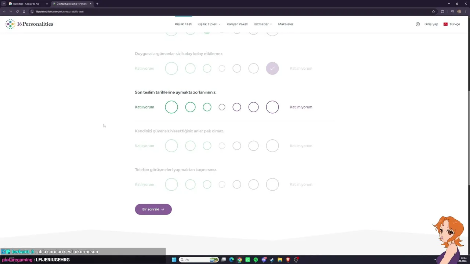Open the Makaleler nav item
Image resolution: width=470 pixels, height=264 pixels.
tap(286, 24)
